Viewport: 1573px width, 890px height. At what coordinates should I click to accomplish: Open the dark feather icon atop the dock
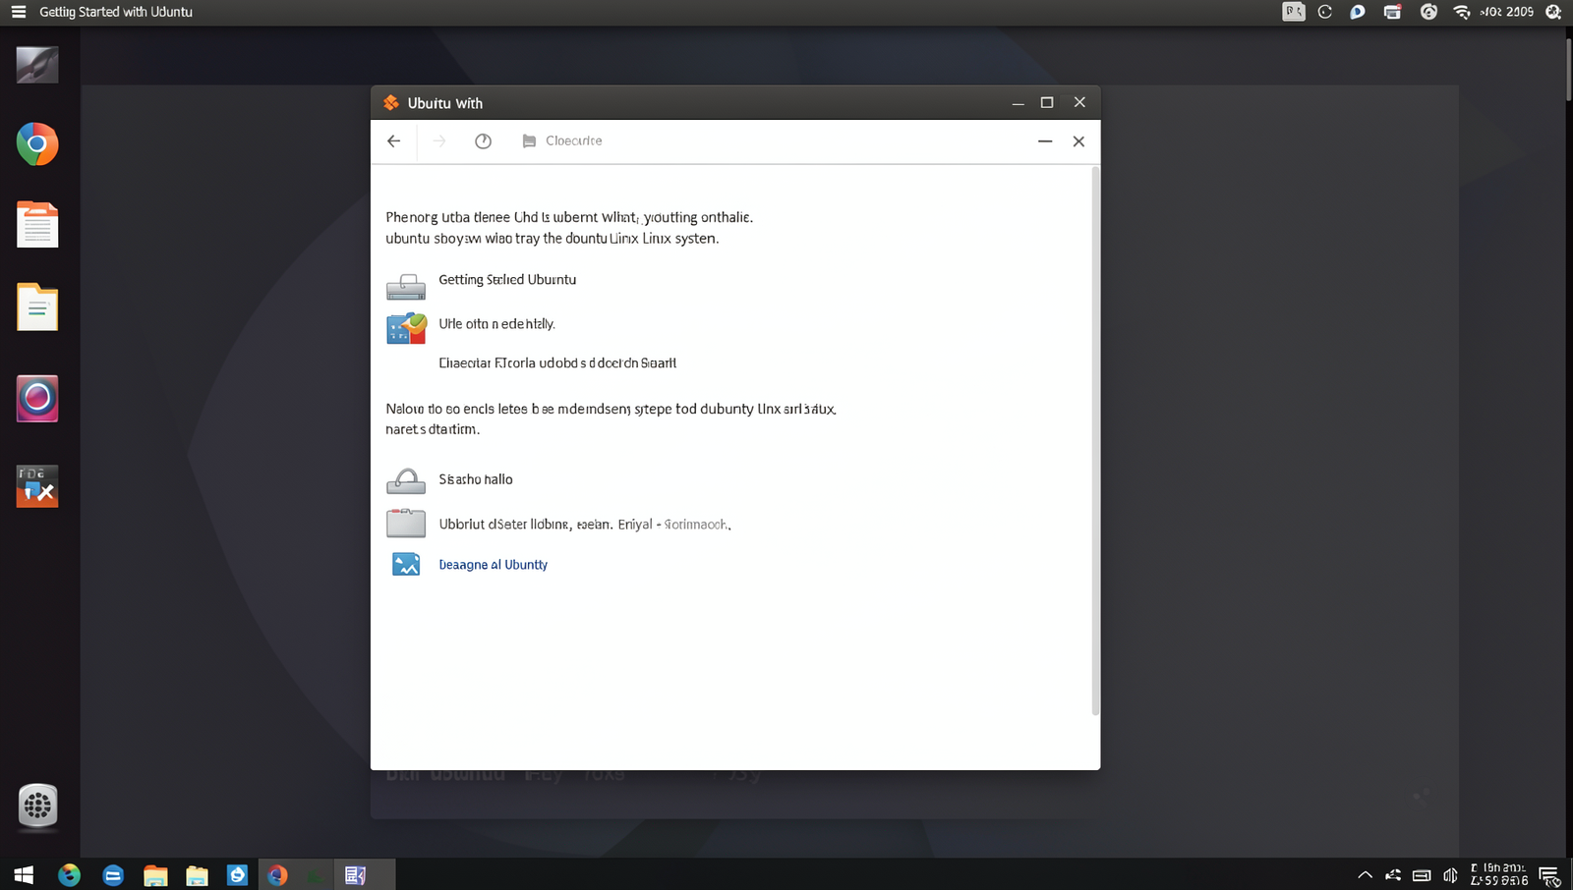(x=37, y=65)
